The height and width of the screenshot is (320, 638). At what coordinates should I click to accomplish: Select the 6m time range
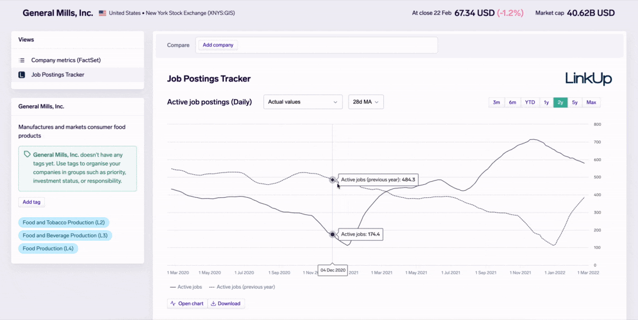(x=512, y=103)
